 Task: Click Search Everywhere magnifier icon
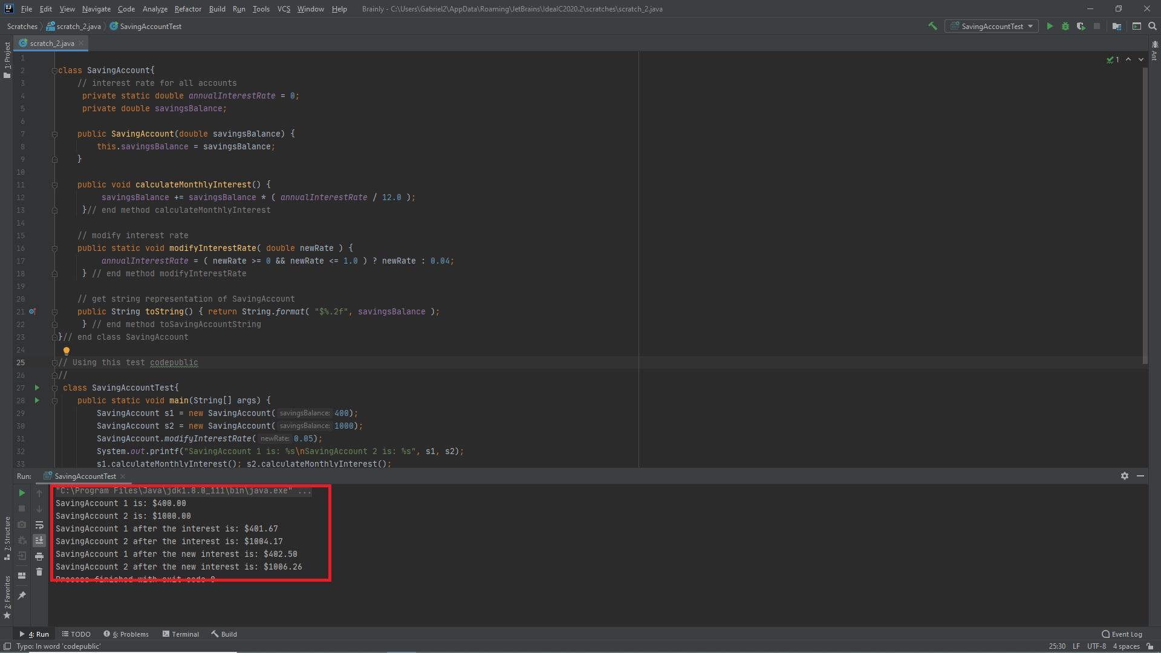(x=1152, y=26)
